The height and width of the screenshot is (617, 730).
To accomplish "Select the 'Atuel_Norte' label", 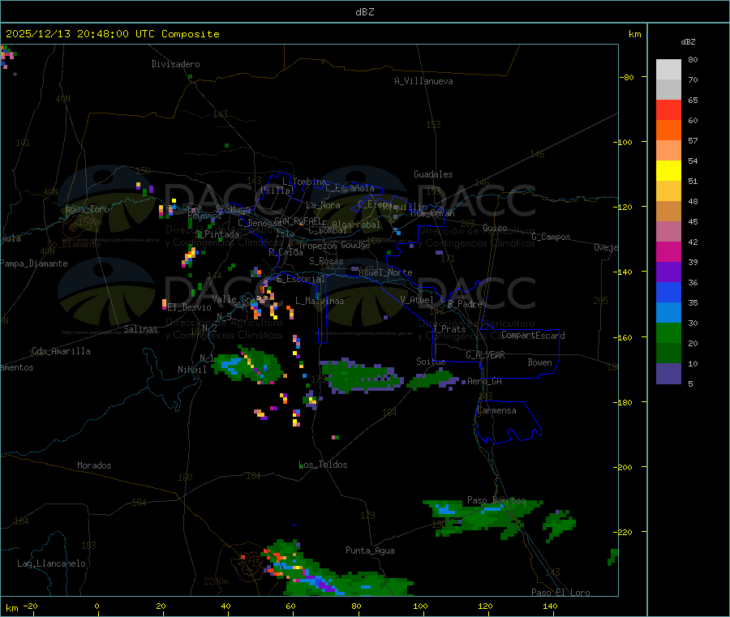I will tap(385, 272).
